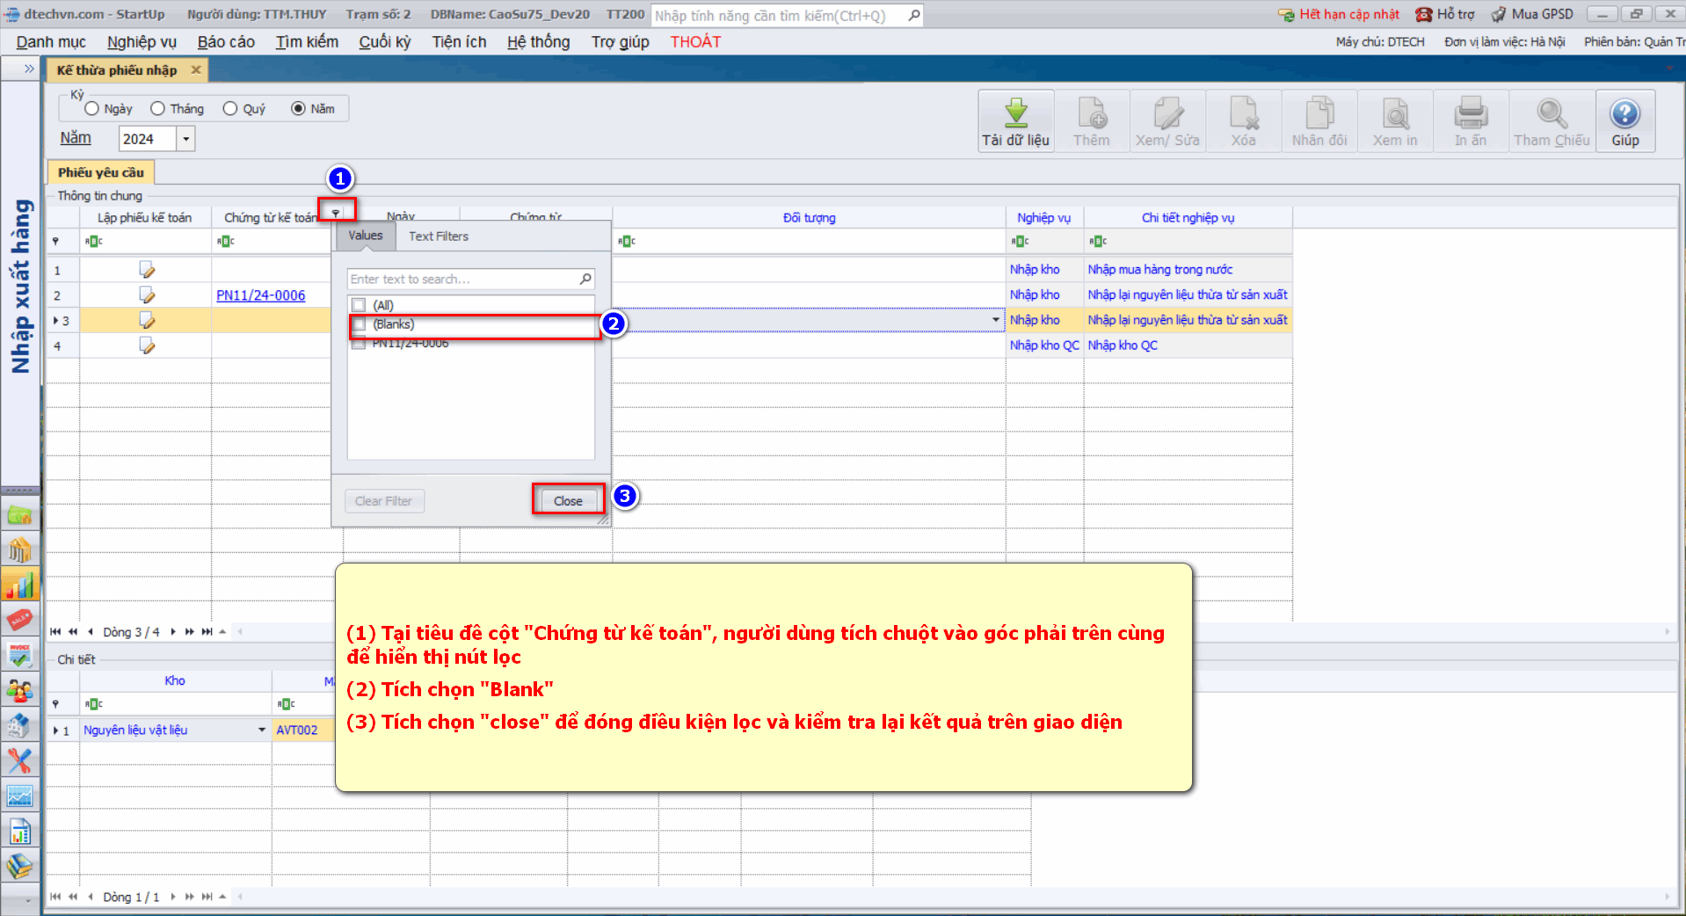This screenshot has width=1686, height=916.
Task: Expand the Nguyên liệu vật liệu Kho dropdown
Action: (x=261, y=730)
